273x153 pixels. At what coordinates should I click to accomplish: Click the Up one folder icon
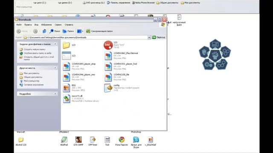coord(44,31)
